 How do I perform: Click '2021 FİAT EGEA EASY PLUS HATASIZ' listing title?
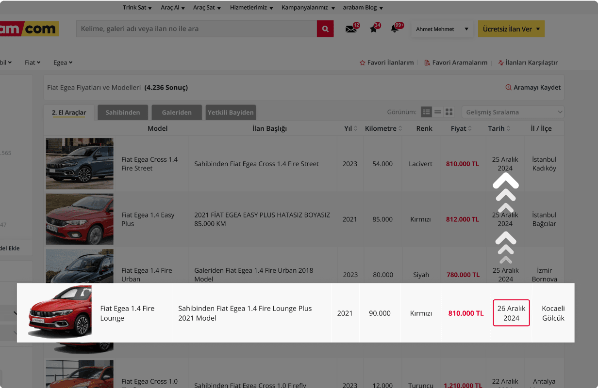(262, 219)
